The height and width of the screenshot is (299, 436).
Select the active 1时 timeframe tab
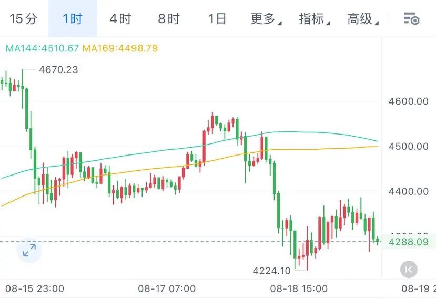click(73, 19)
